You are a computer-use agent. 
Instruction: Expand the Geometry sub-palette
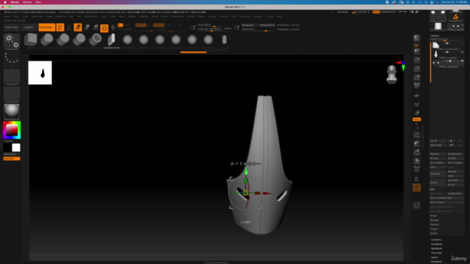(436, 240)
